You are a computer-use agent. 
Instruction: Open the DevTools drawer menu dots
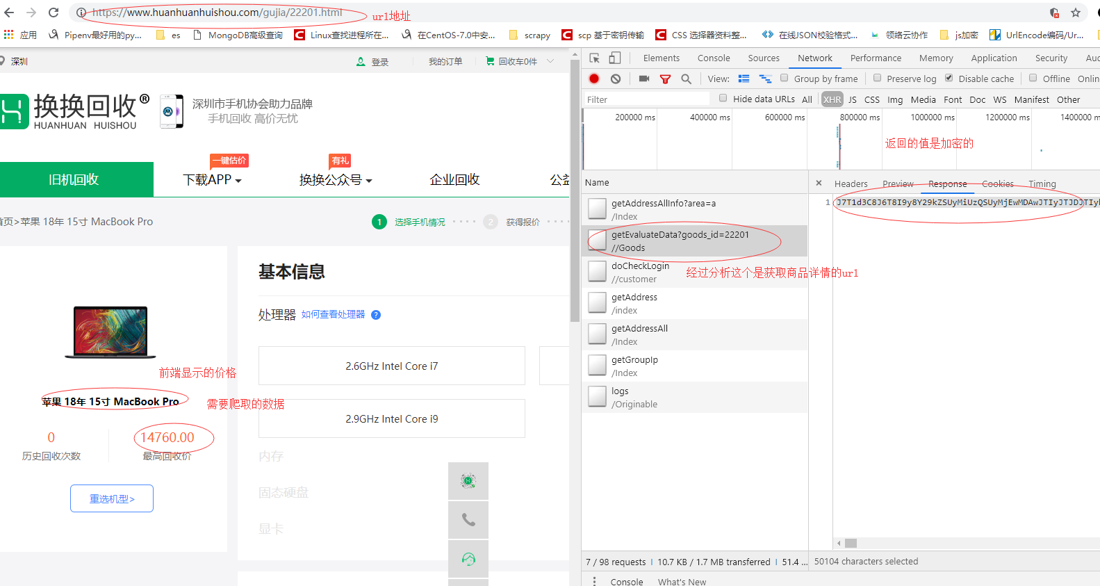(594, 581)
